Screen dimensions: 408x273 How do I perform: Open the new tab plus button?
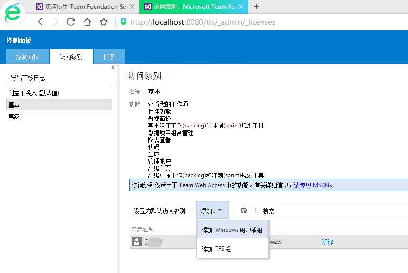[256, 7]
